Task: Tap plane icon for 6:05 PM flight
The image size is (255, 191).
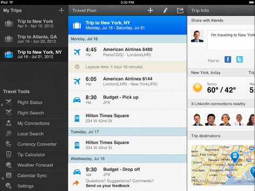Action: point(77,82)
